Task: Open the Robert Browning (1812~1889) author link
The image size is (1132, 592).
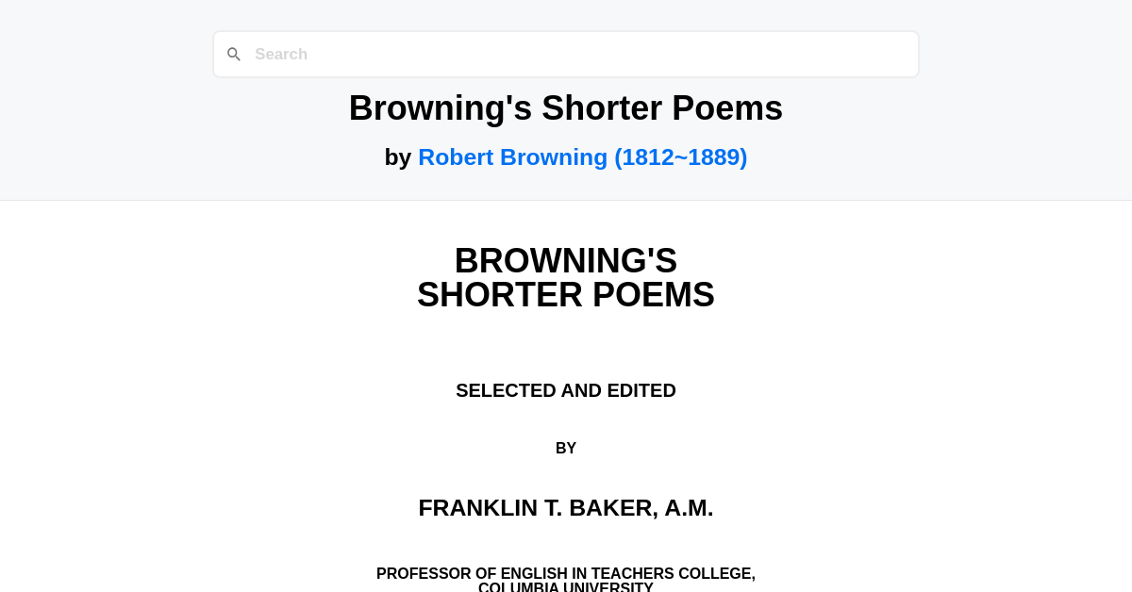Action: click(583, 157)
